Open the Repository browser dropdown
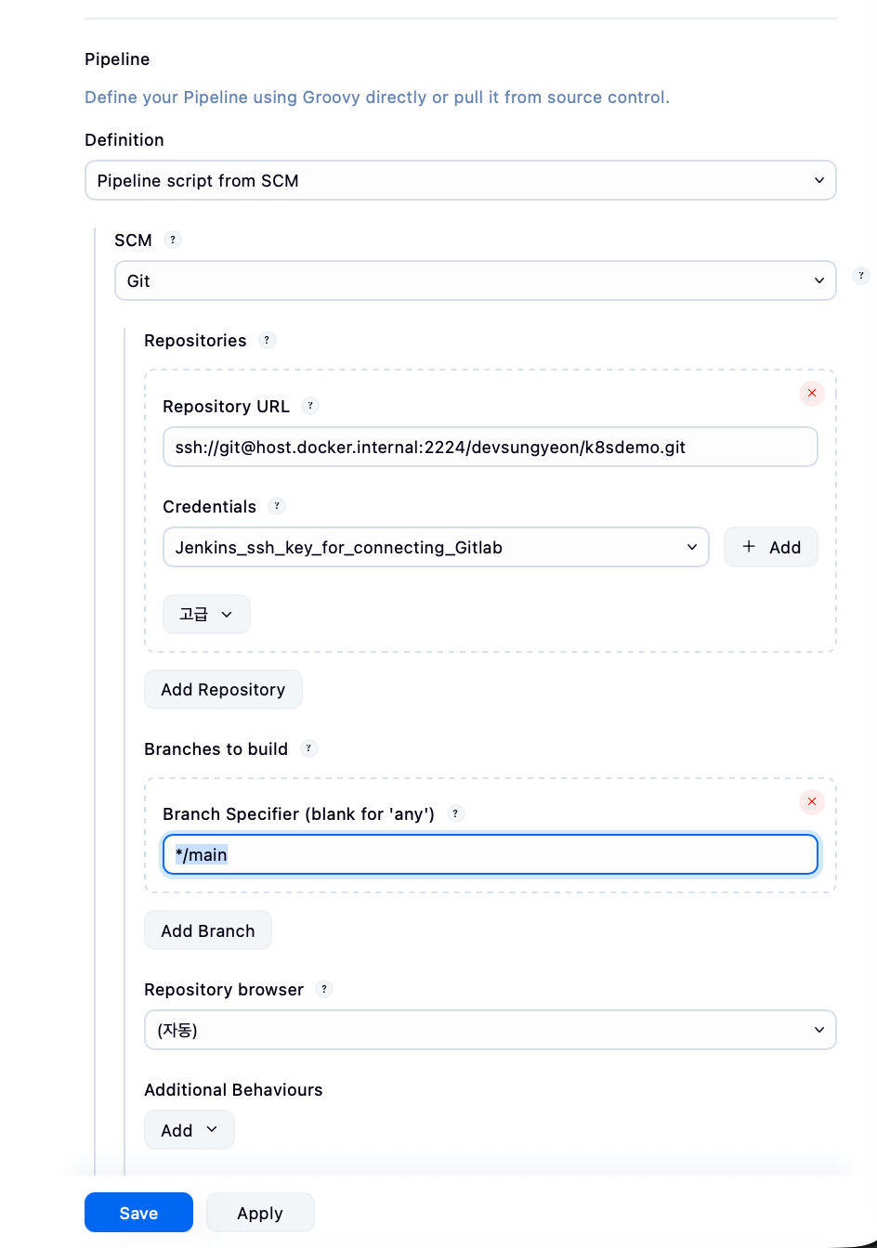This screenshot has height=1248, width=877. 490,1030
